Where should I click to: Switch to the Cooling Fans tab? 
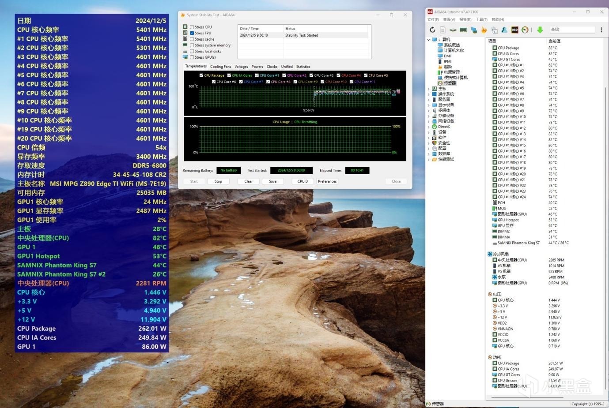pyautogui.click(x=220, y=67)
